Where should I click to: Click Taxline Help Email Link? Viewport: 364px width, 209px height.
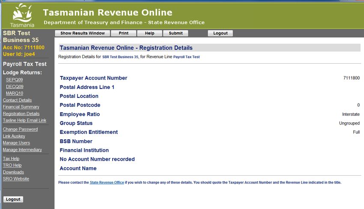tap(24, 120)
